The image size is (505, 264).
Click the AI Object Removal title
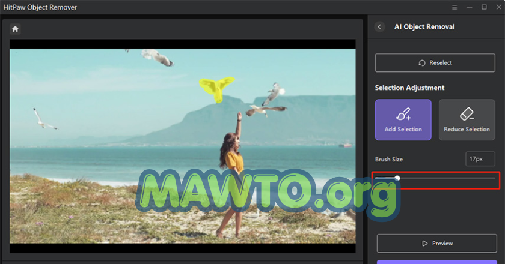click(424, 26)
